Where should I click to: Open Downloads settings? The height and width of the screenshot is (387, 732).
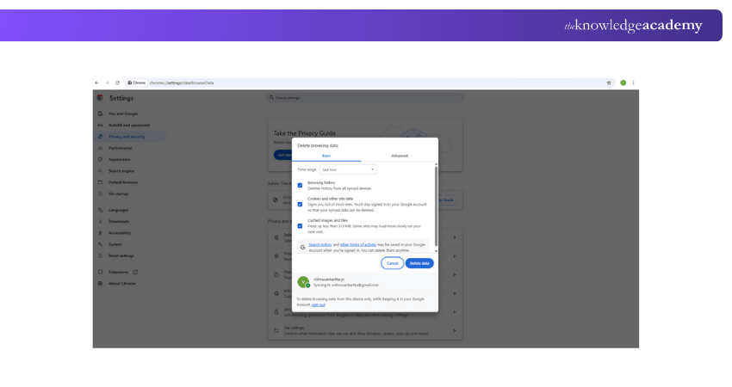click(119, 222)
